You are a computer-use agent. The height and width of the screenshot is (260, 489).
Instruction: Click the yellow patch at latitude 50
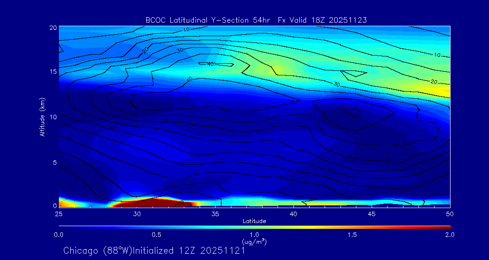[440, 91]
